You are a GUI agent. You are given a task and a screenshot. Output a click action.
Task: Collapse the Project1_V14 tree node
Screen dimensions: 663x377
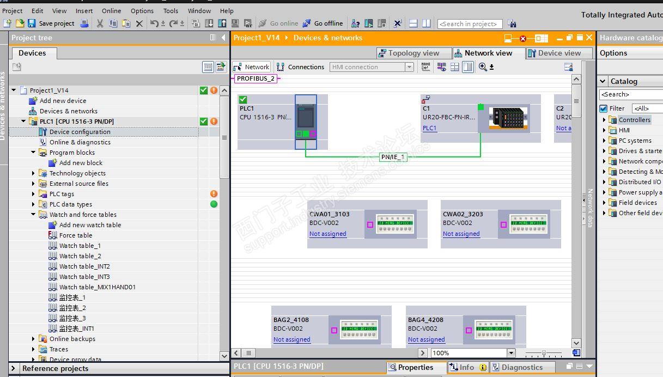[x=14, y=90]
